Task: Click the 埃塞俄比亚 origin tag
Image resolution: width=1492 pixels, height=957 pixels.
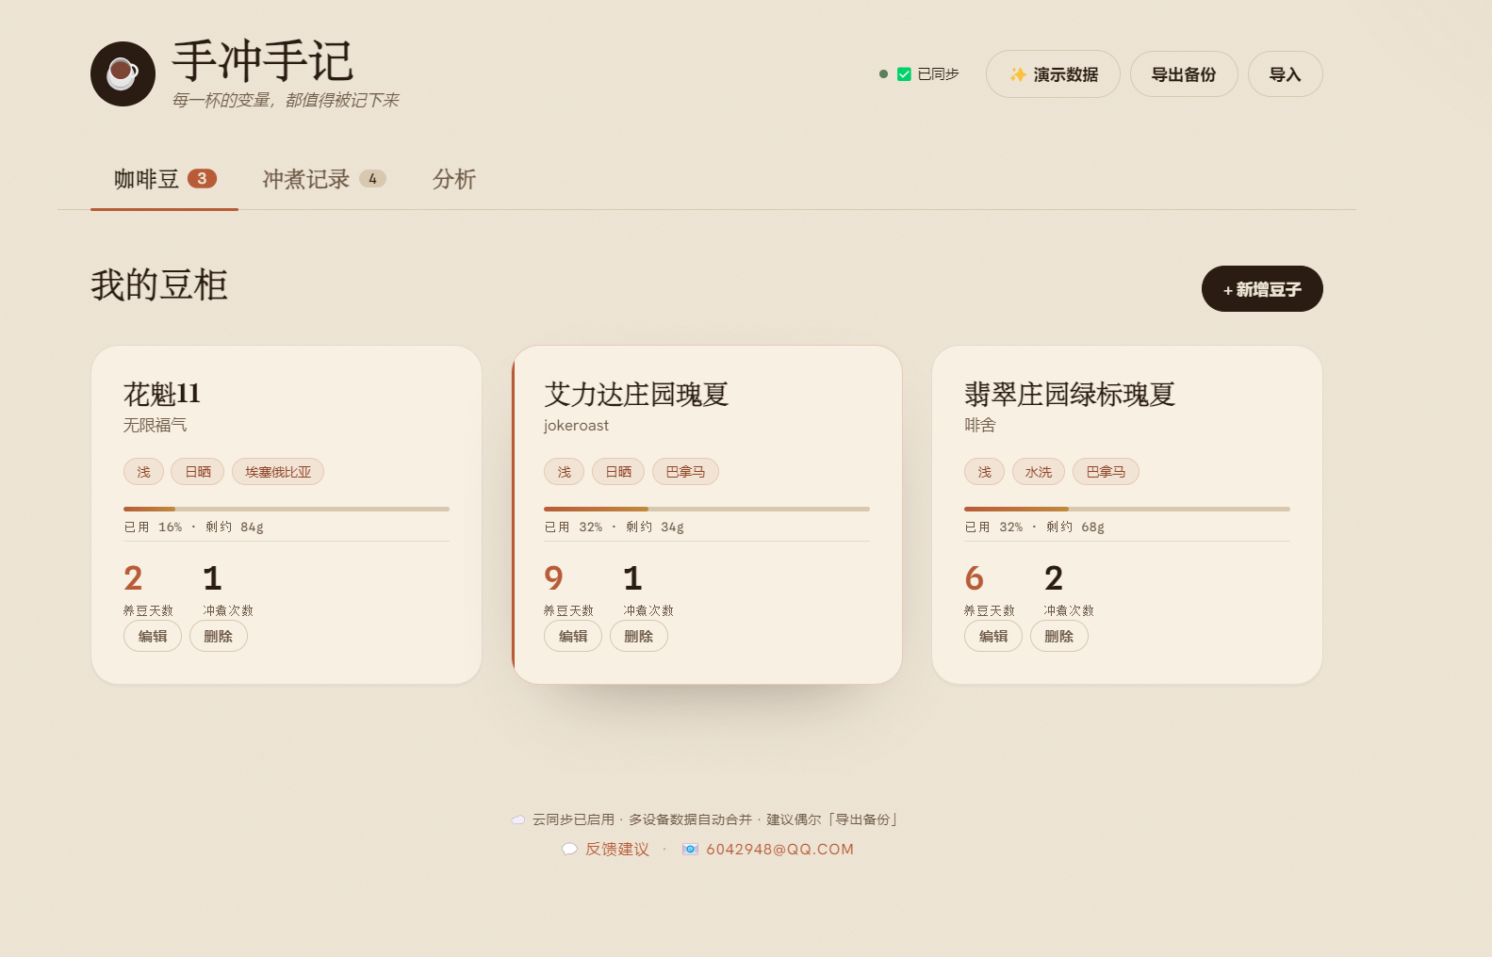Action: (278, 471)
